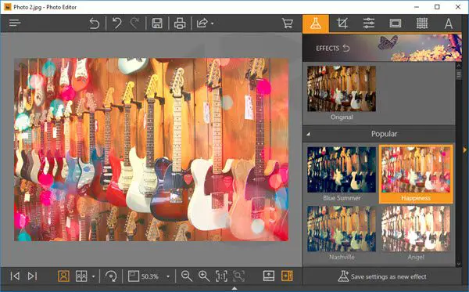The height and width of the screenshot is (292, 469).
Task: Click the Undo icon
Action: [x=117, y=23]
